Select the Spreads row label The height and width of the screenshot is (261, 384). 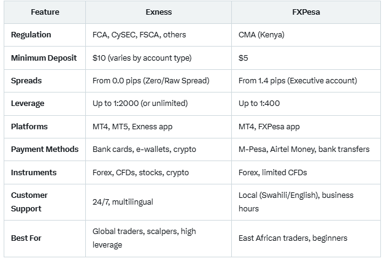[26, 81]
